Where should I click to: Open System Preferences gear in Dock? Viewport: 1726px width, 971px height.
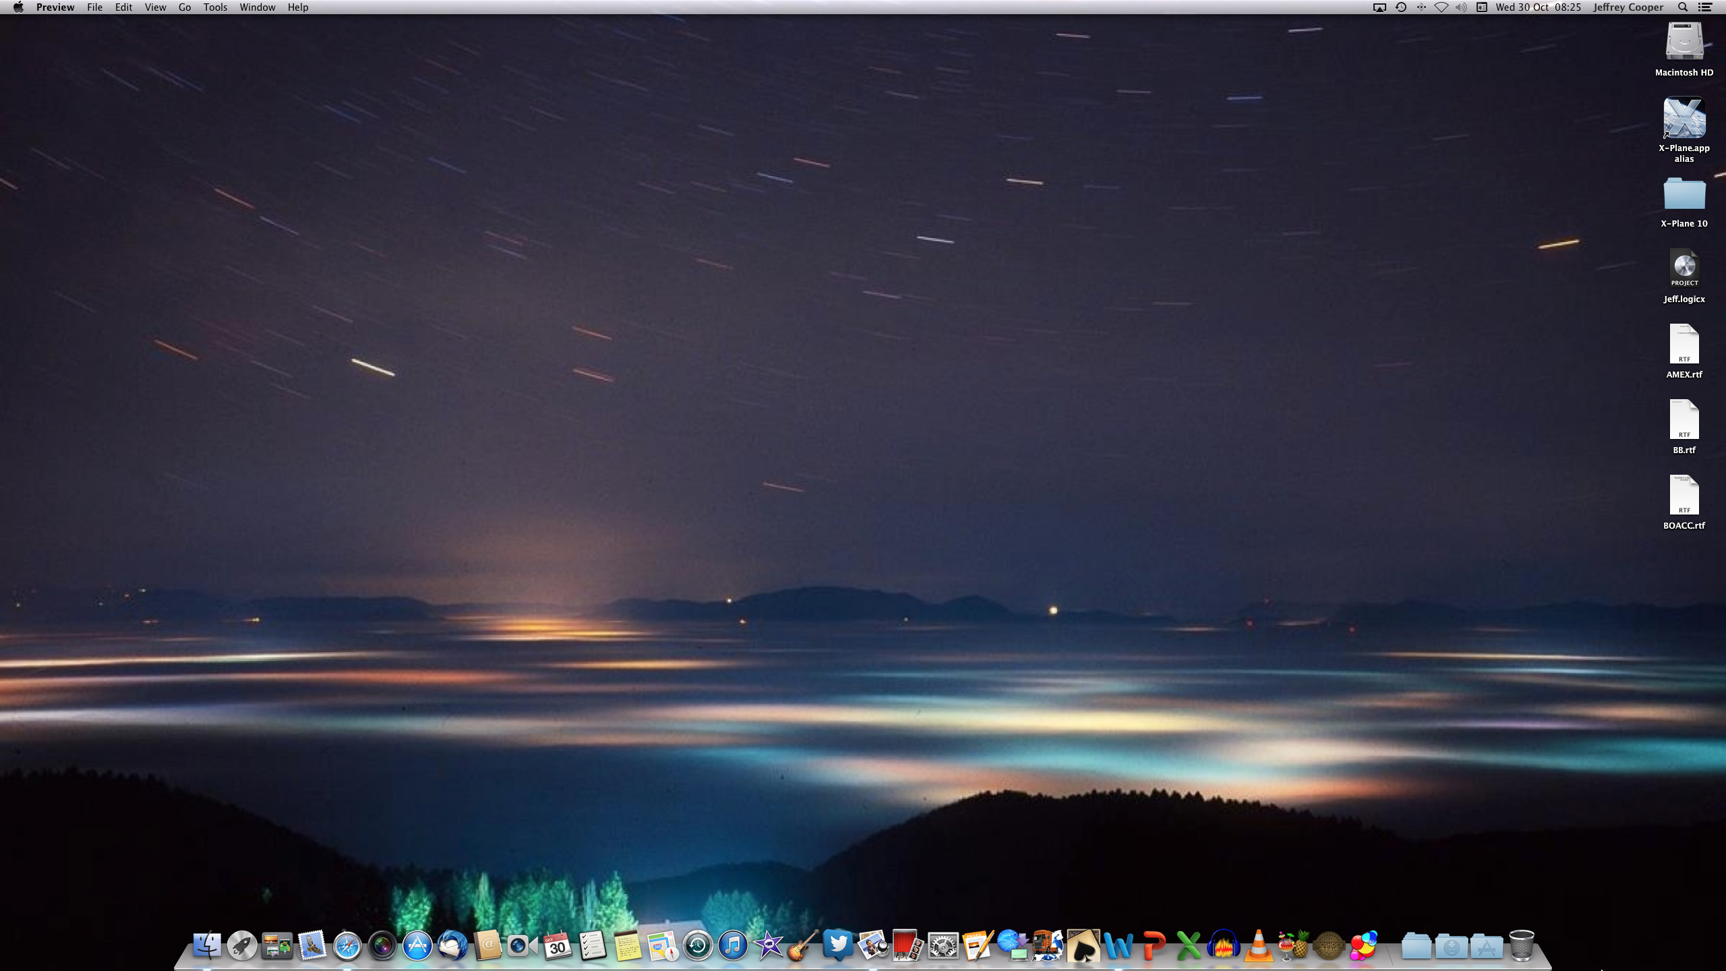tap(943, 945)
